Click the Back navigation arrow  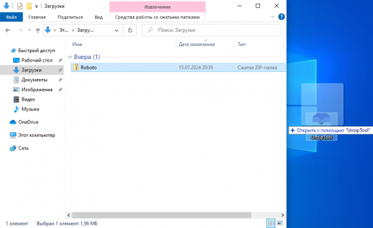coord(8,30)
